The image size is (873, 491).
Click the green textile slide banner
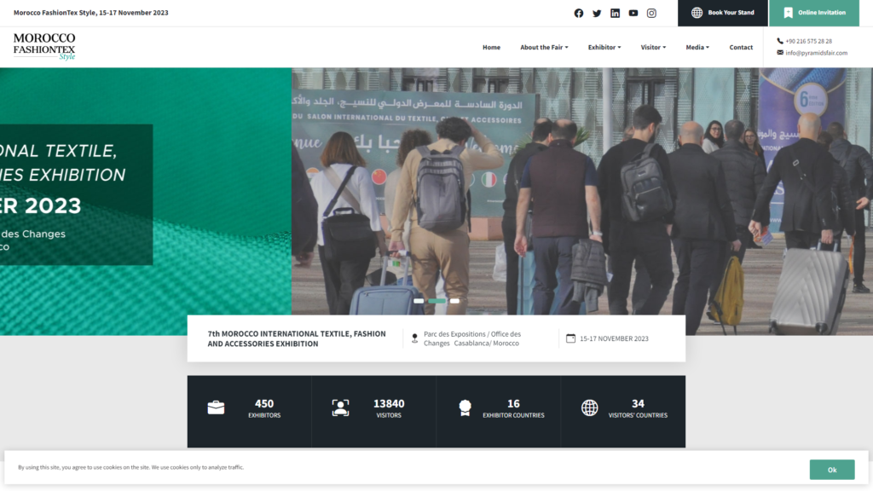tap(145, 201)
